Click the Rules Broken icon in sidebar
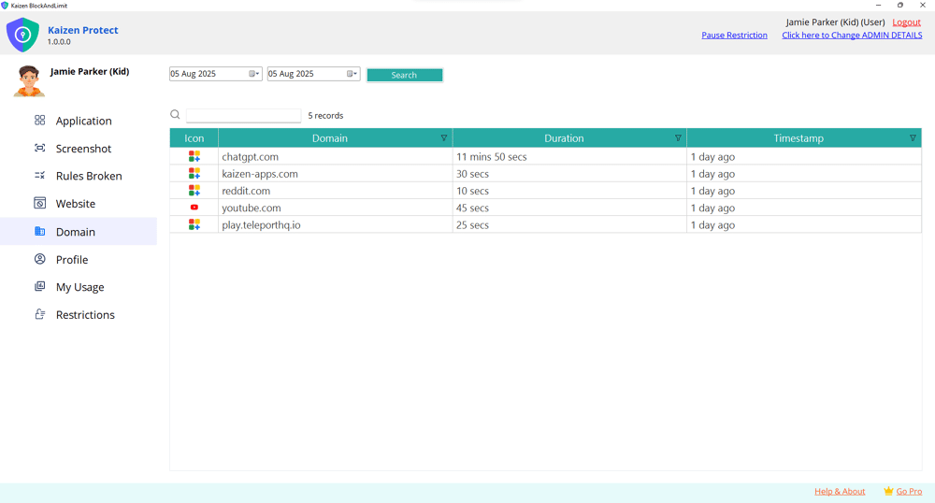 (x=39, y=176)
